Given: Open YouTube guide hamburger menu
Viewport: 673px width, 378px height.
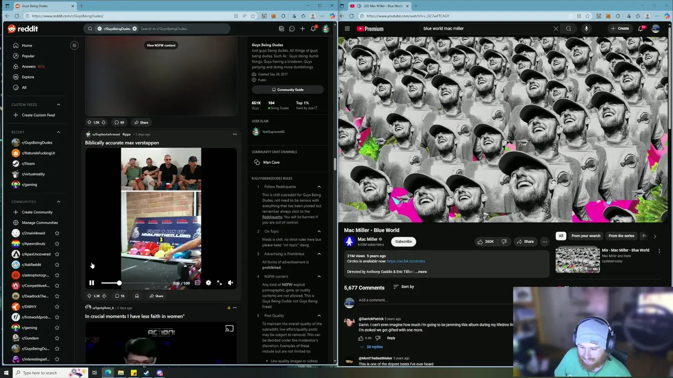Looking at the screenshot, I should pyautogui.click(x=347, y=29).
